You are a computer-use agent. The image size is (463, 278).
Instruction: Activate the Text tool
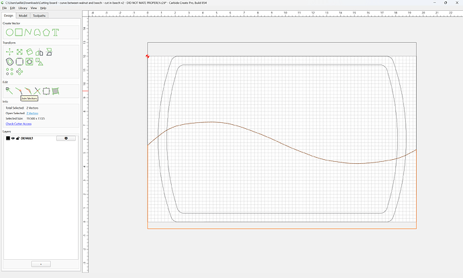[x=56, y=32]
